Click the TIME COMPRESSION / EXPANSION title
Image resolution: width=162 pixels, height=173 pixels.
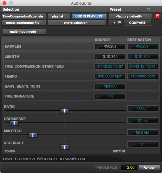pyautogui.click(x=43, y=159)
